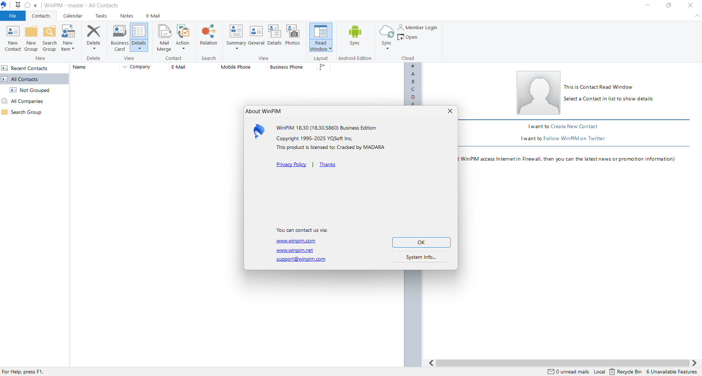This screenshot has height=376, width=702.
Task: Switch to the Calendar tab
Action: coord(73,16)
